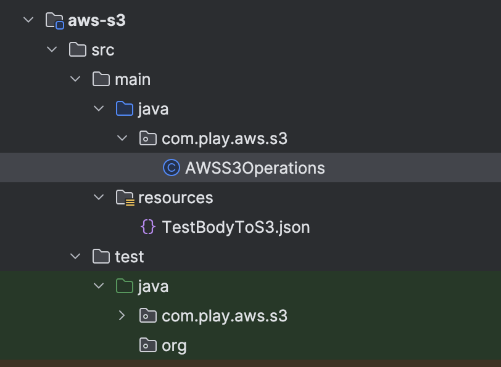The height and width of the screenshot is (367, 501).
Task: Collapse the test folder chevron
Action: tap(75, 256)
